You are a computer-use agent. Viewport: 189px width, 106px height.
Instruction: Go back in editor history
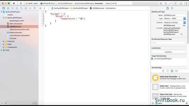pyautogui.click(x=45, y=8)
